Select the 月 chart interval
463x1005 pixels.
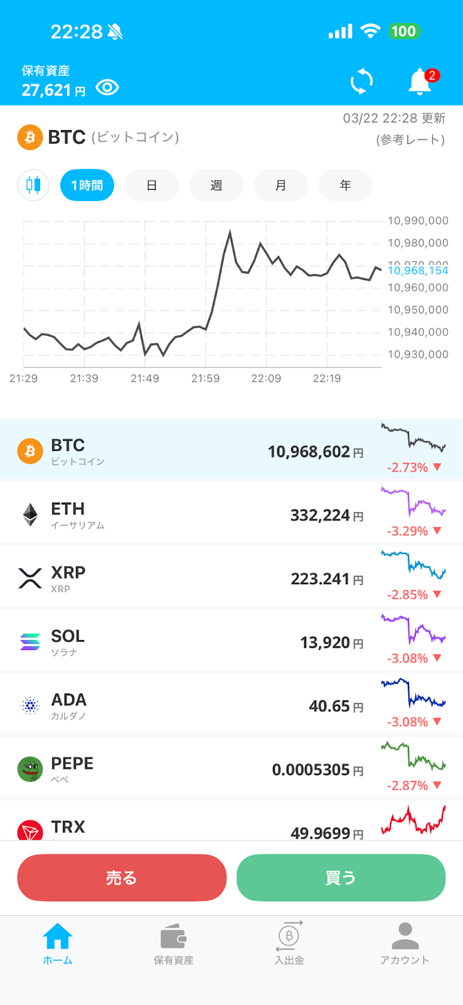(281, 185)
